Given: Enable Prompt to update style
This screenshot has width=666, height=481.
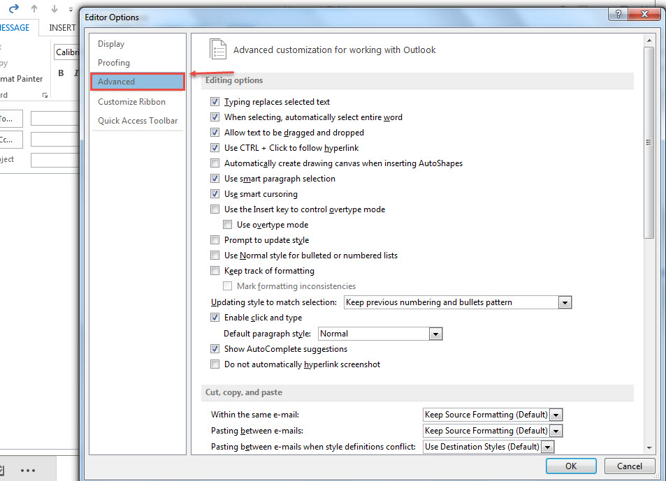Looking at the screenshot, I should (x=215, y=240).
